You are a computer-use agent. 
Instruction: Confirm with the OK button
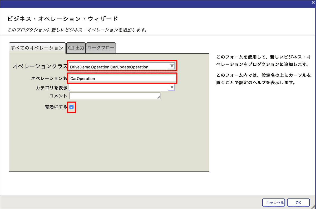pyautogui.click(x=298, y=203)
